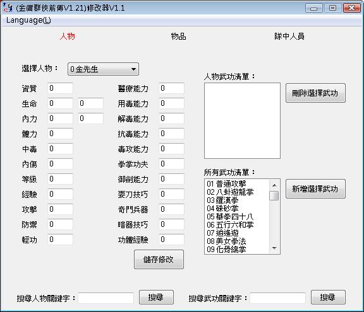
Task: Click the 新增選擇武功 button
Action: coord(315,189)
